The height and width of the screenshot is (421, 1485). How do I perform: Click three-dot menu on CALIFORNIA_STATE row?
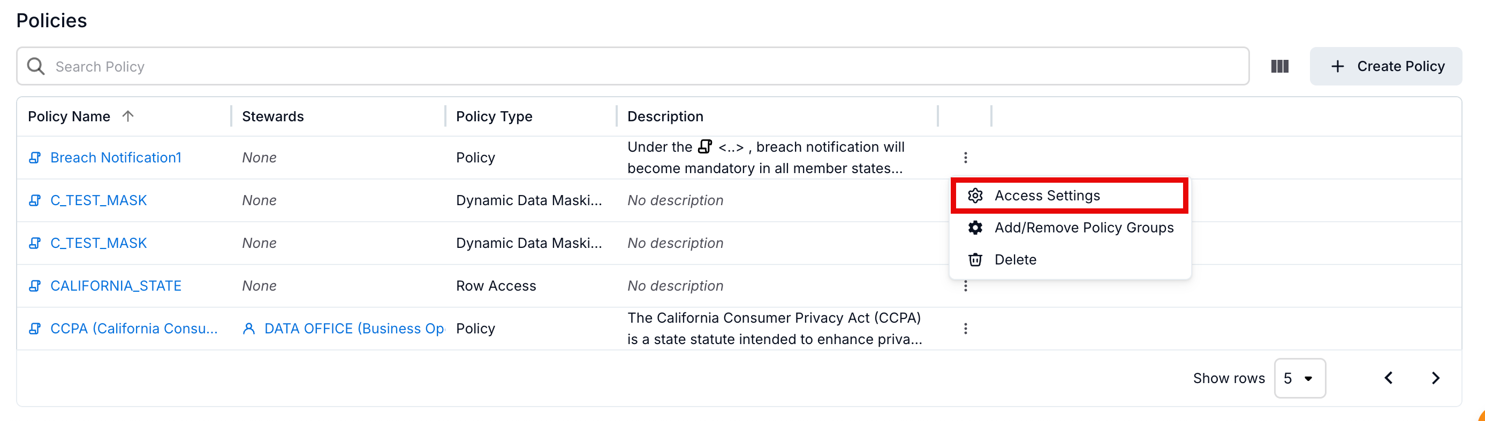tap(965, 286)
